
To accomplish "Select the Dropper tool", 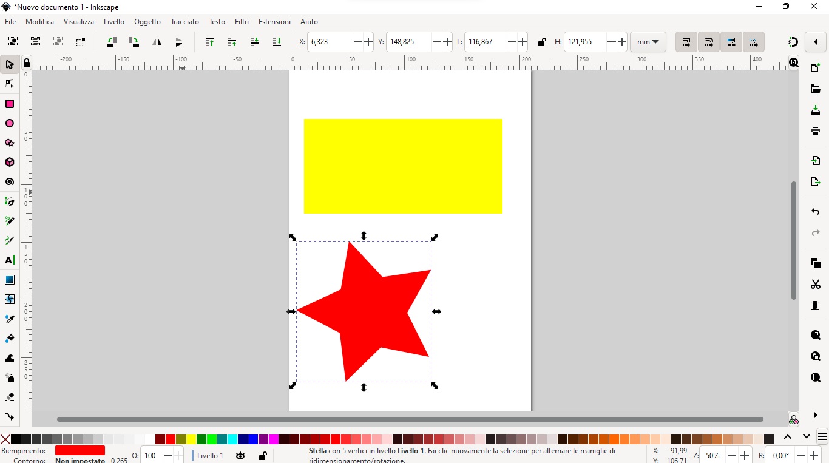I will (10, 319).
